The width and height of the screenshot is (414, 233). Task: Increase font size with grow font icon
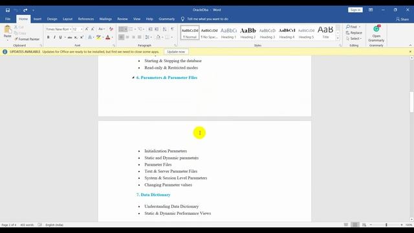coord(87,29)
